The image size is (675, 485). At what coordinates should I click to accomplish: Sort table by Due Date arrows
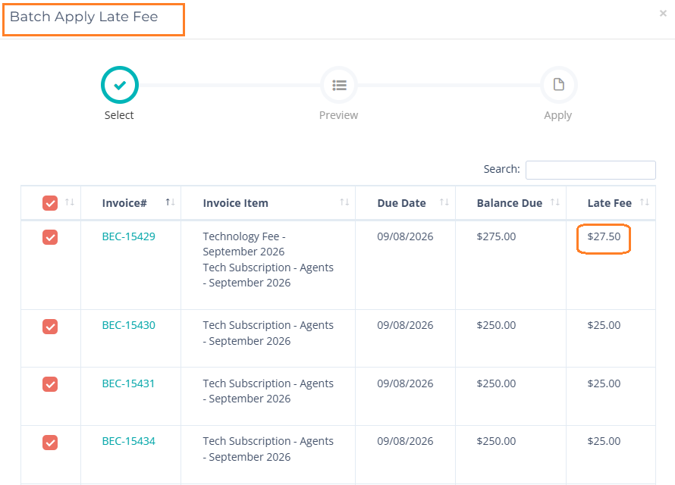pyautogui.click(x=444, y=202)
